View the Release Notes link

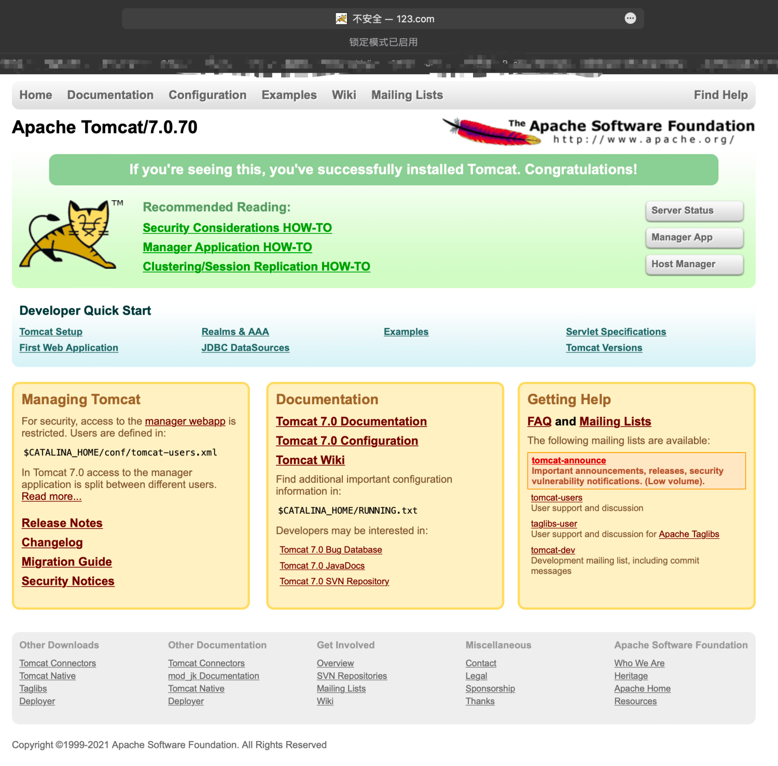click(62, 523)
